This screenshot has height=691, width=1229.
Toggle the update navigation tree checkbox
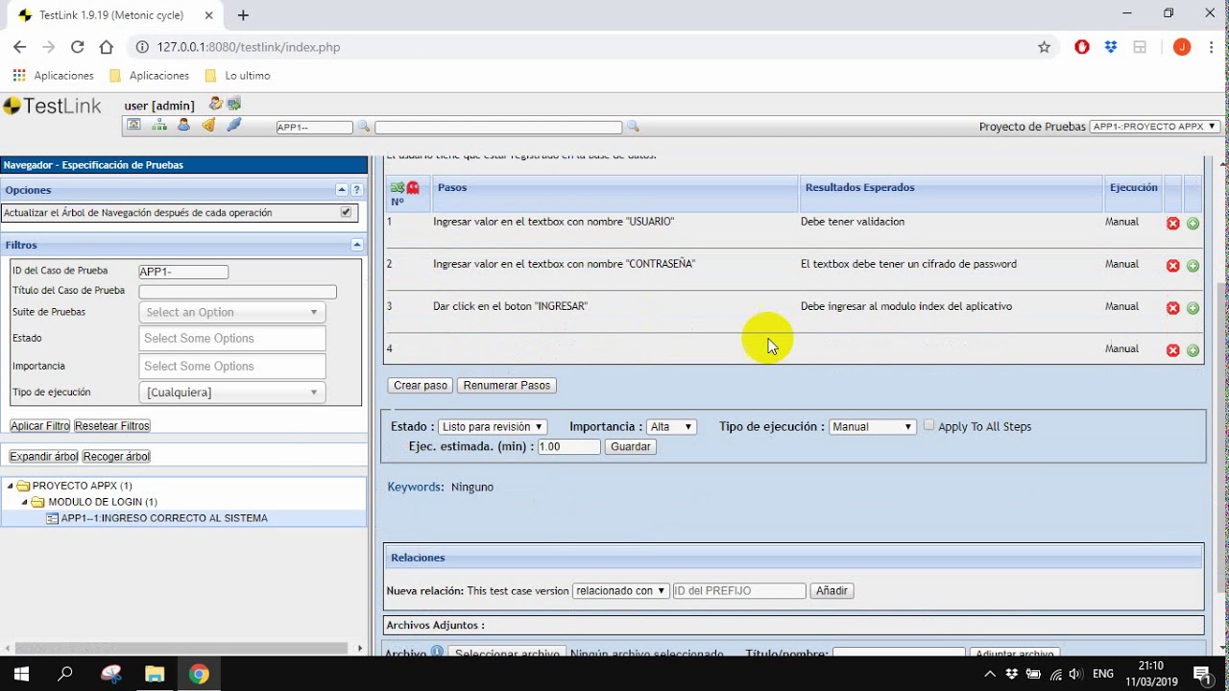tap(347, 212)
